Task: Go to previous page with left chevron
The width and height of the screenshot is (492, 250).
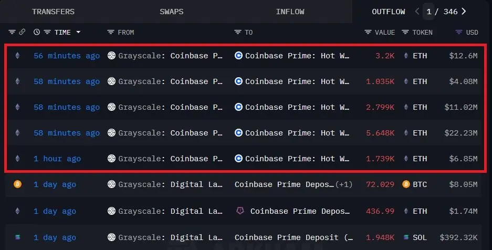Action: (417, 12)
